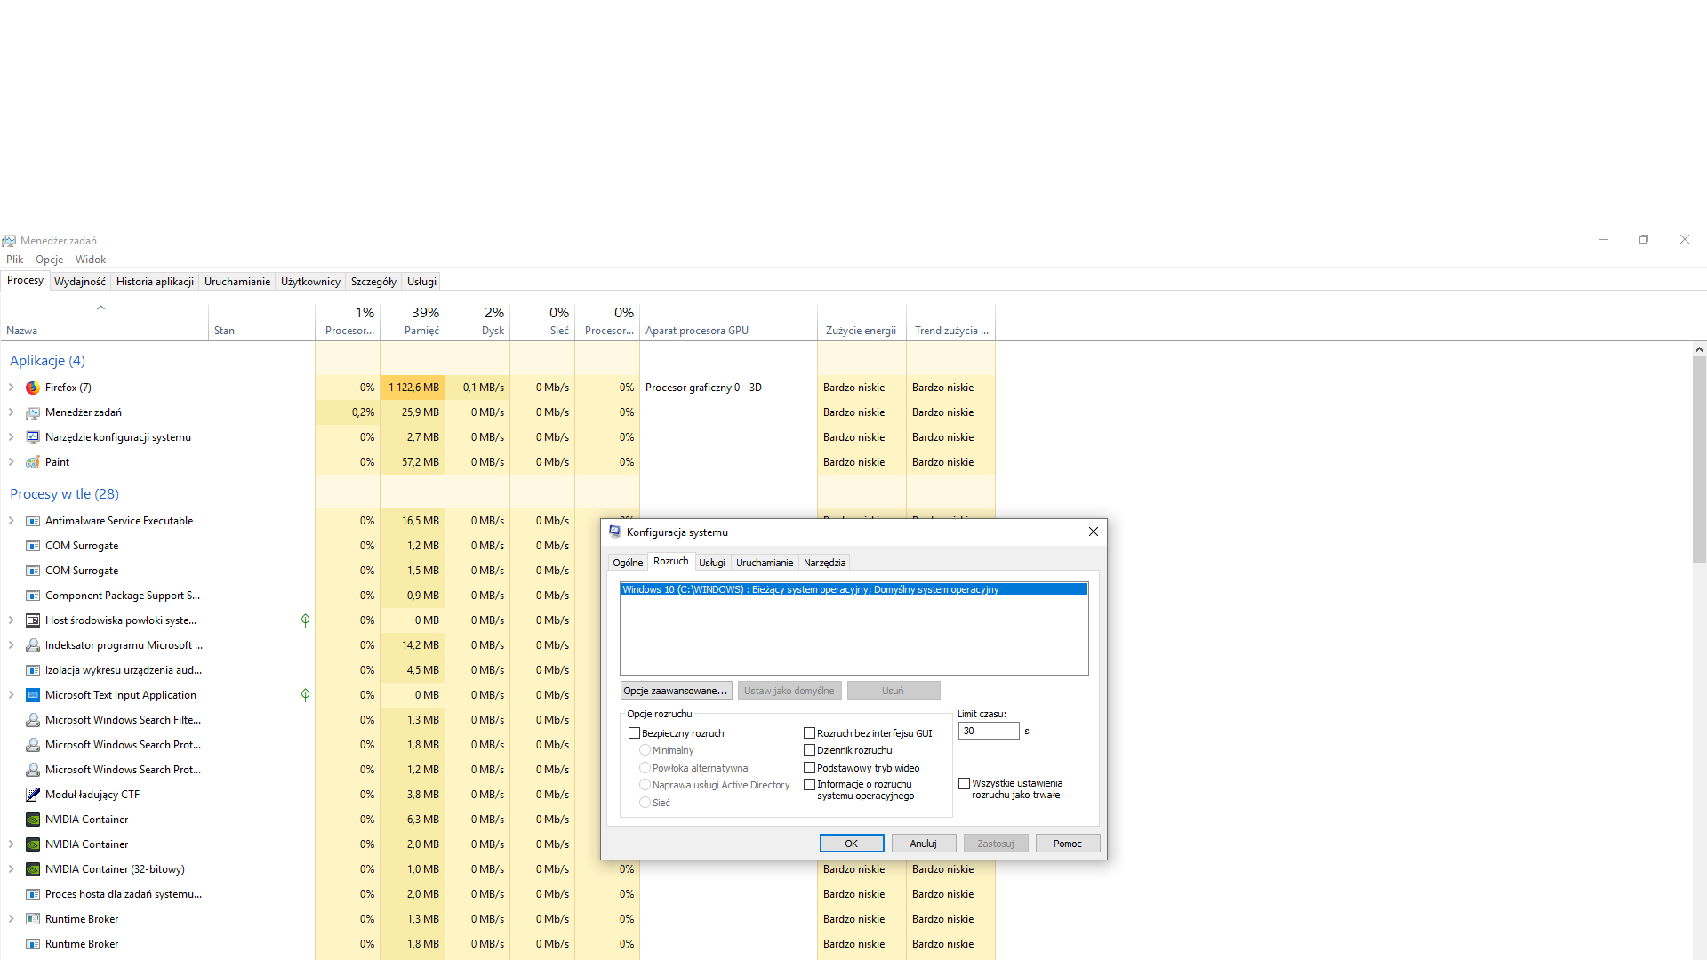Expand the Paint app row

(11, 462)
